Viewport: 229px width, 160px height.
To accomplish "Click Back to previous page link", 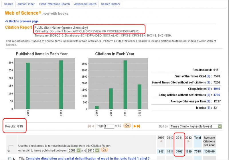I will point(22,21).
